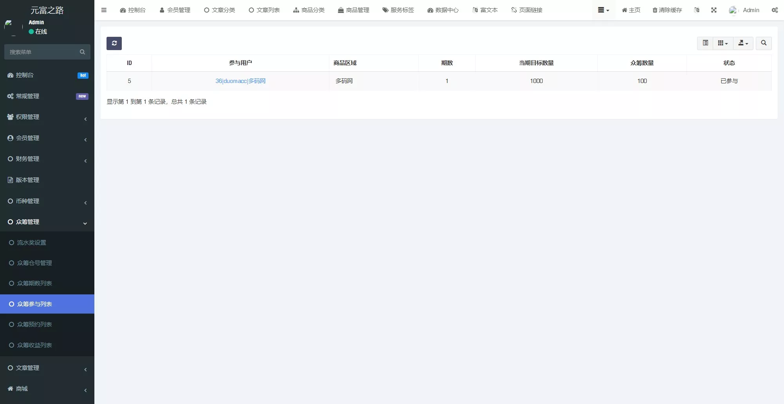Click the 搜索菜单 sidebar search field
This screenshot has width=784, height=404.
point(43,52)
